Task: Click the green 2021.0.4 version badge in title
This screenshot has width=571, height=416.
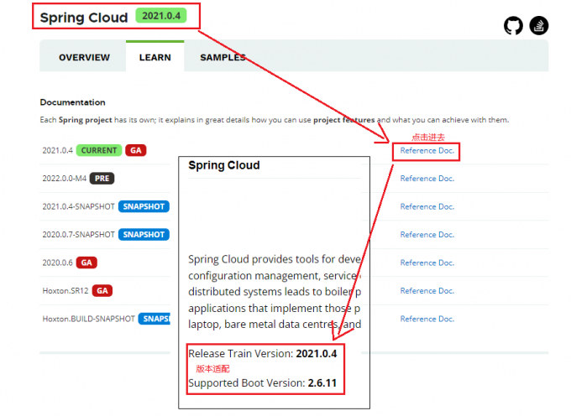Action: [x=161, y=16]
